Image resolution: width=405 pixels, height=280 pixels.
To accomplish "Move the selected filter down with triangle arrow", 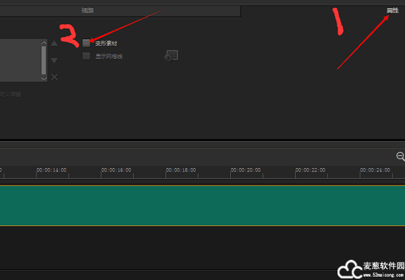I will point(54,61).
